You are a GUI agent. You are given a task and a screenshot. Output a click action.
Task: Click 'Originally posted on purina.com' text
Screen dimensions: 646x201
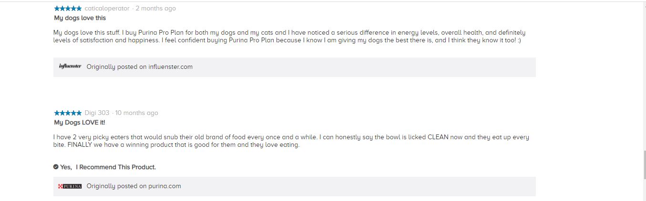134,186
